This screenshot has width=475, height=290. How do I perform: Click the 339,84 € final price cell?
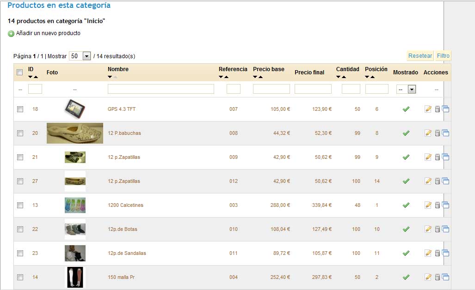[322, 205]
